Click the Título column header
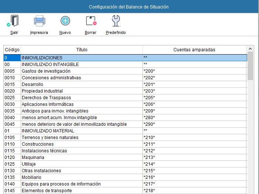This screenshot has height=194, width=259. [x=82, y=49]
